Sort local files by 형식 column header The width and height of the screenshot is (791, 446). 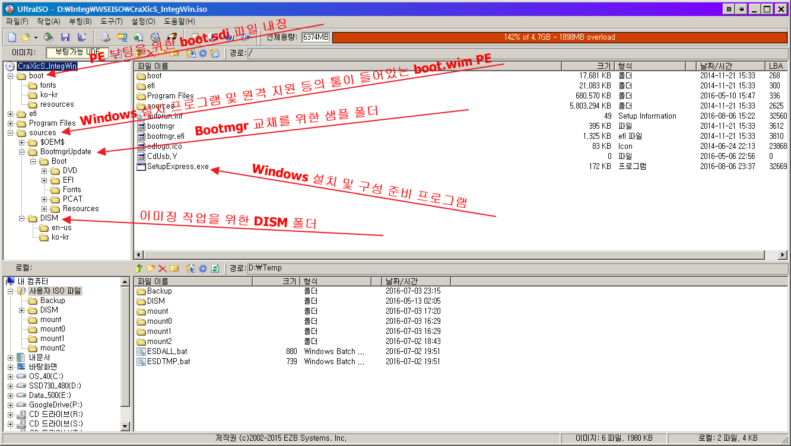336,281
